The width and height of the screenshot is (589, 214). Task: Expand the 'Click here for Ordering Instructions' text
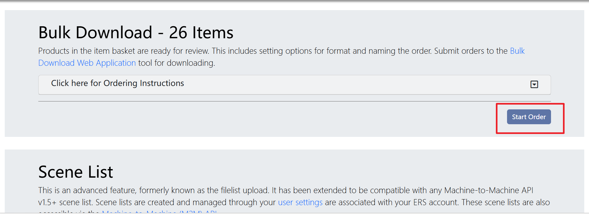pyautogui.click(x=117, y=83)
